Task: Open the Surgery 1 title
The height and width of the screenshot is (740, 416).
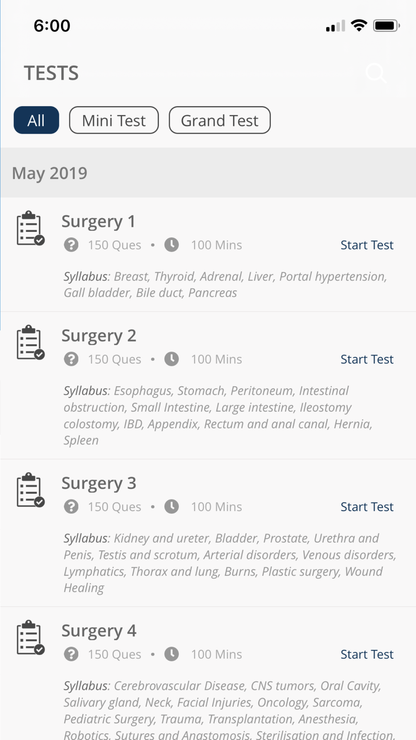Action: [x=98, y=221]
